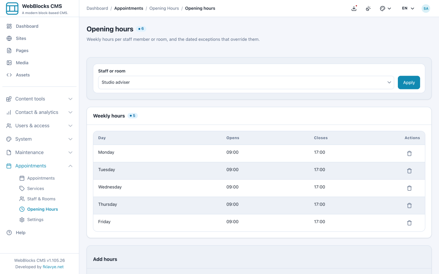Click the SA user avatar
The image size is (439, 274).
pos(426,9)
